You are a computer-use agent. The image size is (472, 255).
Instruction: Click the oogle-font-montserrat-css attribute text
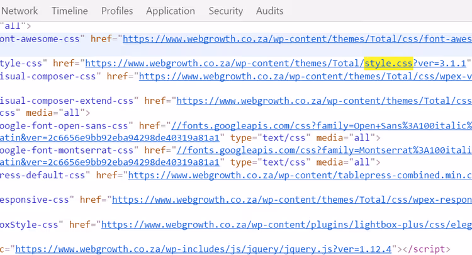click(x=67, y=150)
